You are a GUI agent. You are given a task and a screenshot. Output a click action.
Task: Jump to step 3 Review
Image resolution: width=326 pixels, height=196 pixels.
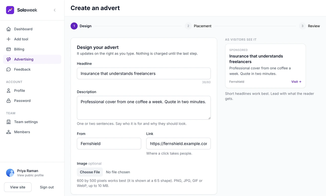coord(309,26)
